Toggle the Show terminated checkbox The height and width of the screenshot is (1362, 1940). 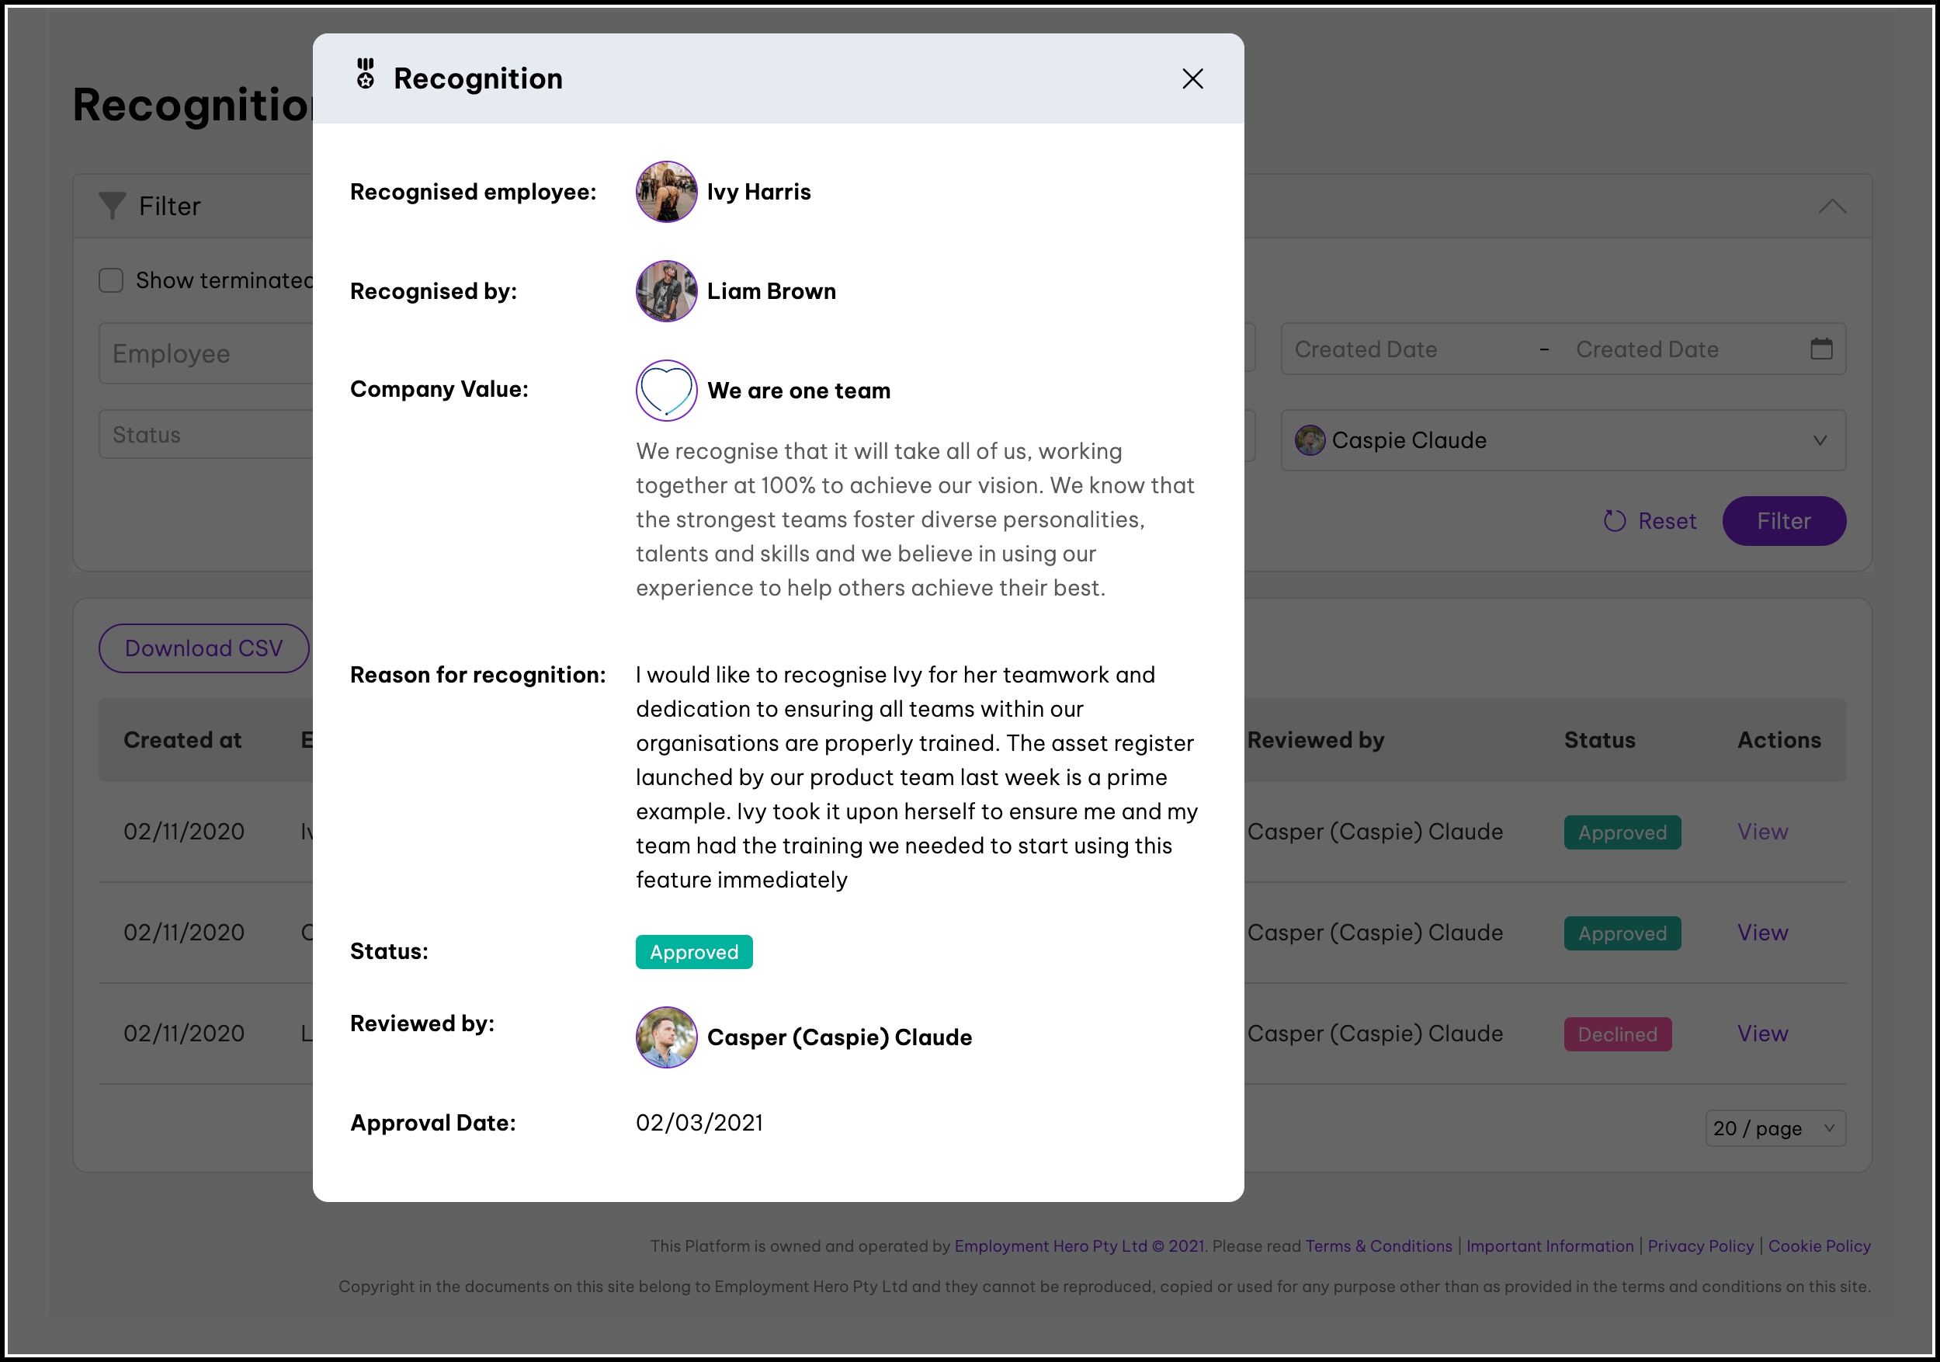[x=112, y=280]
